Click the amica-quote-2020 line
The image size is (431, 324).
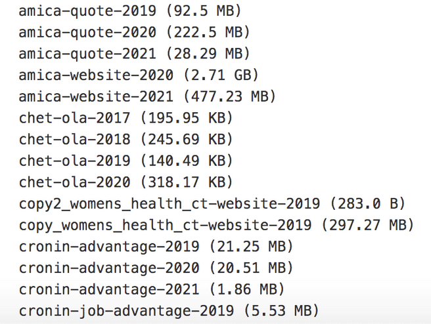[x=135, y=33]
